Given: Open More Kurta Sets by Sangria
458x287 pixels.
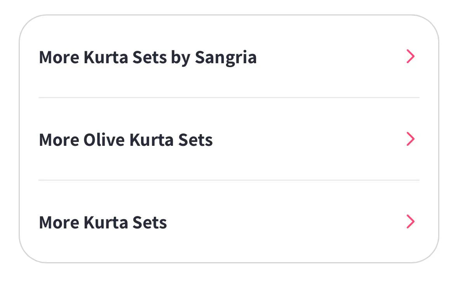Looking at the screenshot, I should point(148,57).
